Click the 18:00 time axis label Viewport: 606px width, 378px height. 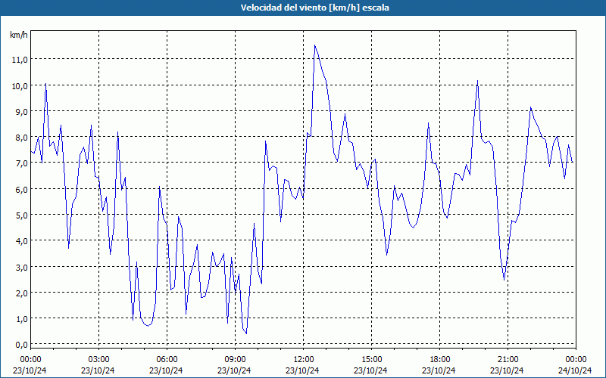(x=440, y=359)
